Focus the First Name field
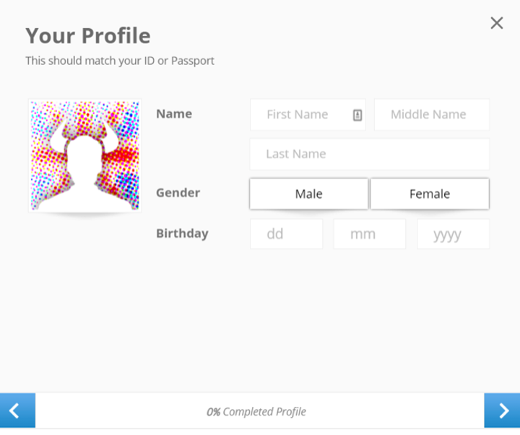The height and width of the screenshot is (435, 520). click(308, 115)
